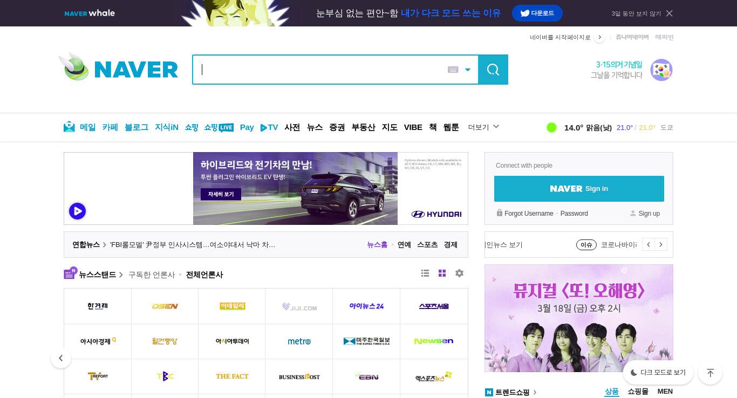Image resolution: width=737 pixels, height=398 pixels.
Task: Open 웹툰 link
Action: point(451,127)
